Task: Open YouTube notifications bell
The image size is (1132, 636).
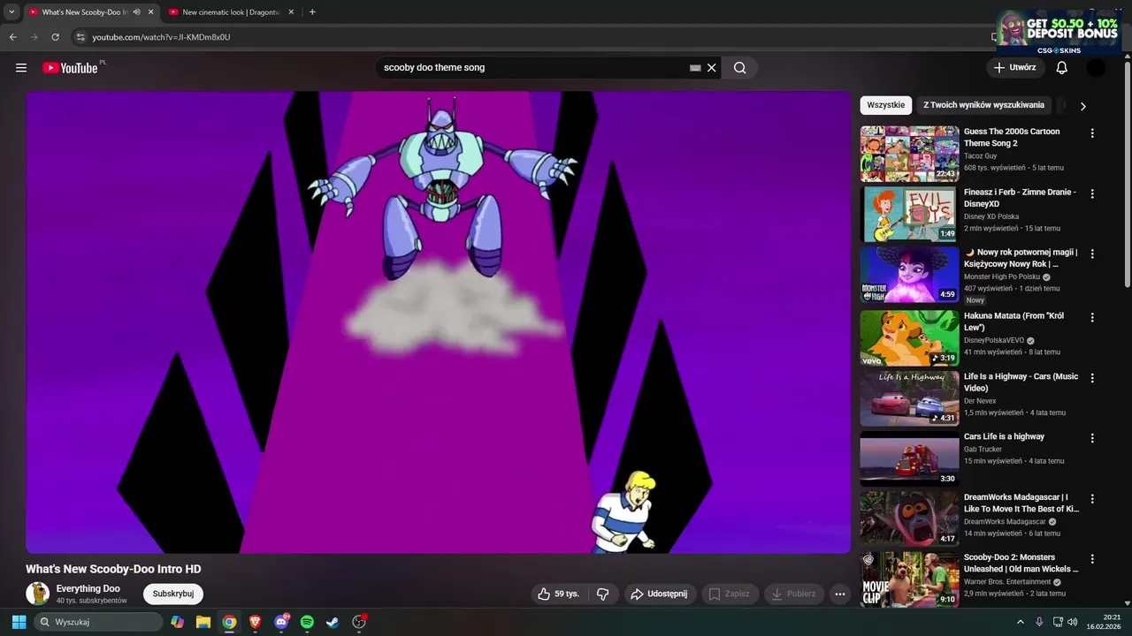Action: (1062, 68)
